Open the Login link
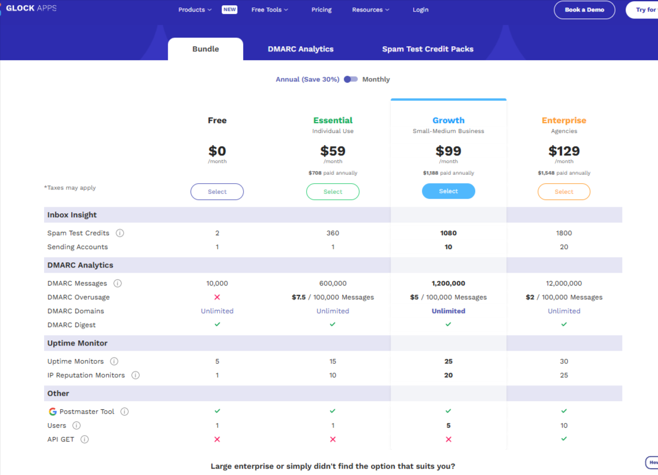This screenshot has width=658, height=475. click(x=421, y=10)
